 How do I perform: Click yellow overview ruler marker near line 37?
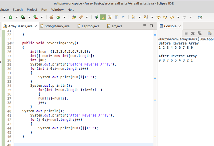155,100
